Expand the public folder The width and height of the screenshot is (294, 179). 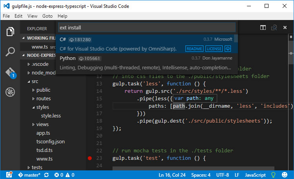pyautogui.click(x=33, y=90)
